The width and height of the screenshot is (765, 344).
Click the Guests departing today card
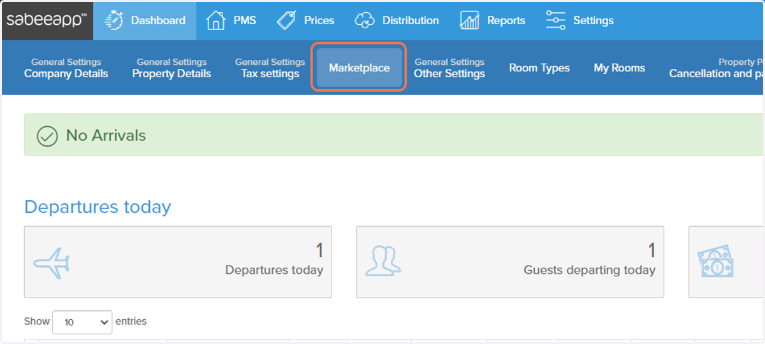click(510, 262)
